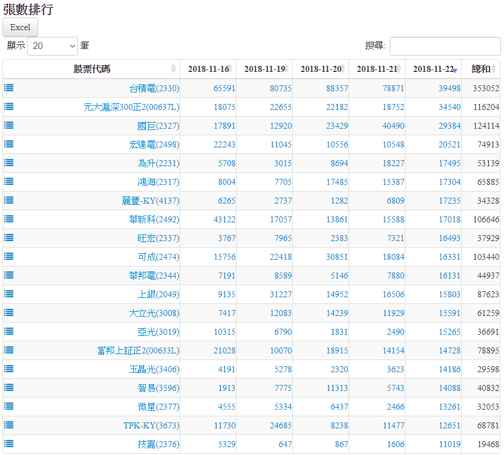Sort by the 總和 column header
The width and height of the screenshot is (504, 455).
coord(480,69)
